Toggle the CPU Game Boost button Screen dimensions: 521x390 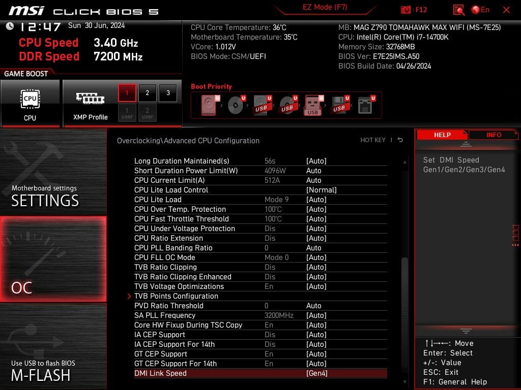(30, 104)
